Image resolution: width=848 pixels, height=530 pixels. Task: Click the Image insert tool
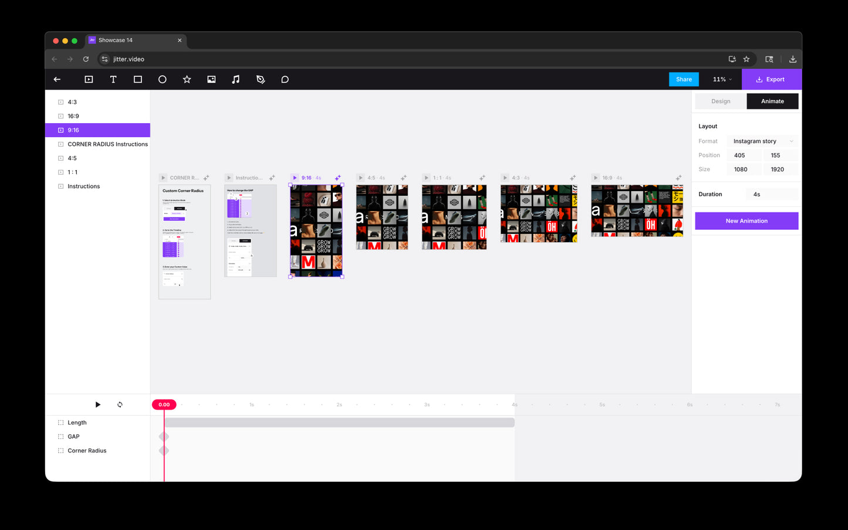(x=211, y=79)
